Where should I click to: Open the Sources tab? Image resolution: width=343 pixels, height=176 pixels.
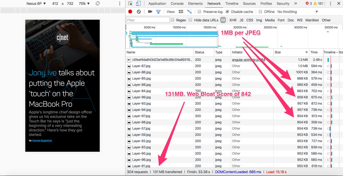click(249, 3)
